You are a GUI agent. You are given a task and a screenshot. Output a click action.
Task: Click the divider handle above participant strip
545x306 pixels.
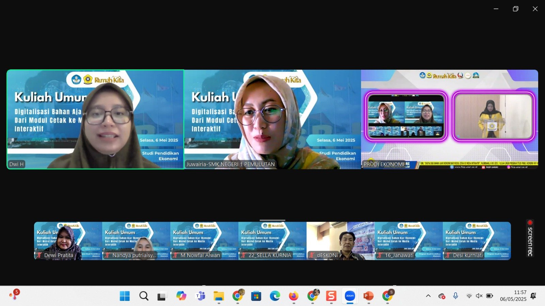272,220
